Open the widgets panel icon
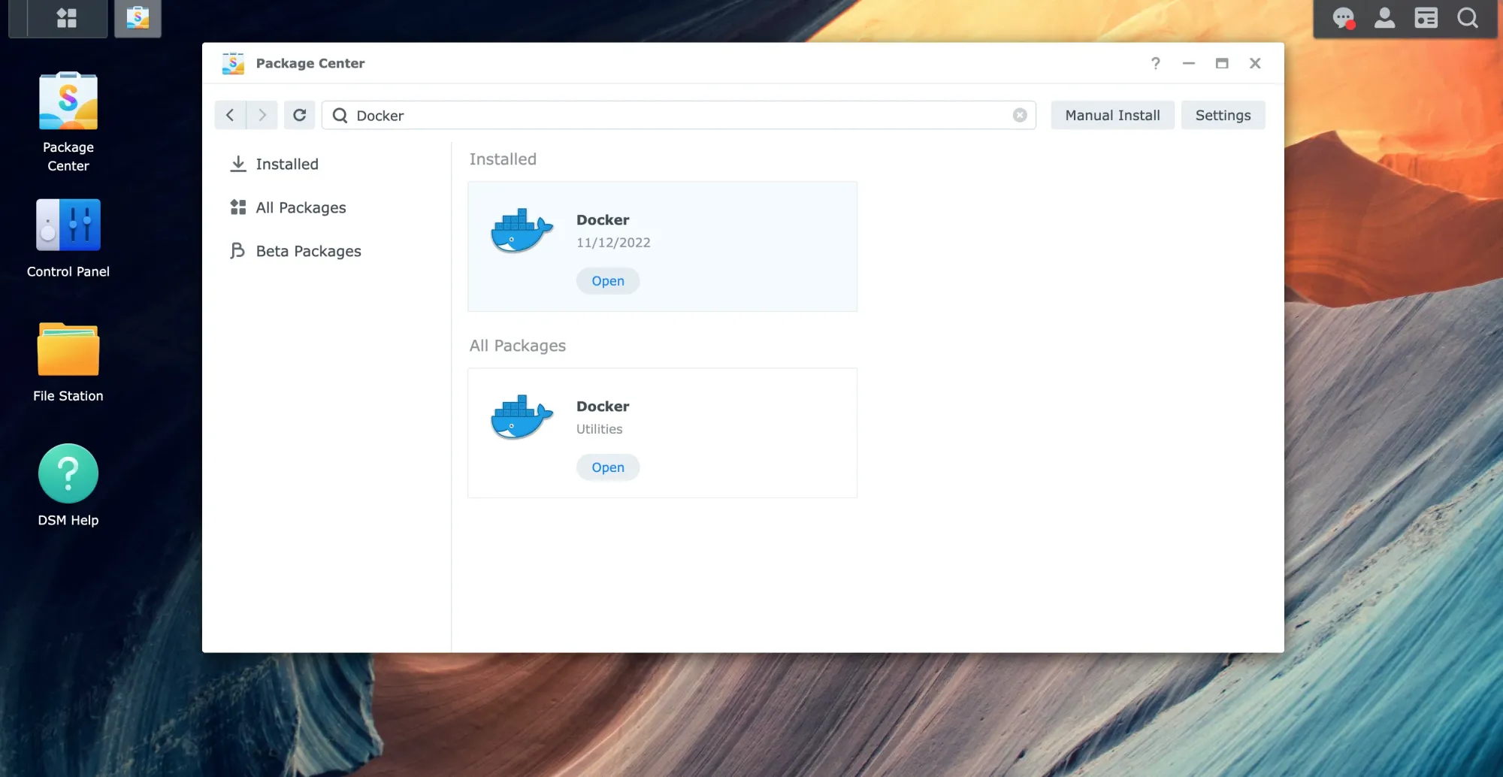This screenshot has width=1503, height=777. point(1426,18)
